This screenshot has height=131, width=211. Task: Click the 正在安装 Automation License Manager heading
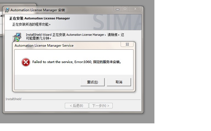(40, 18)
